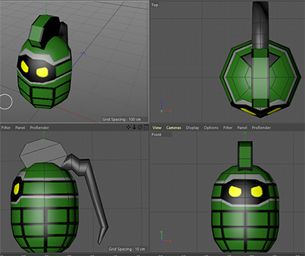Click the 'Front' viewport label
The image size is (305, 256).
[x=157, y=134]
